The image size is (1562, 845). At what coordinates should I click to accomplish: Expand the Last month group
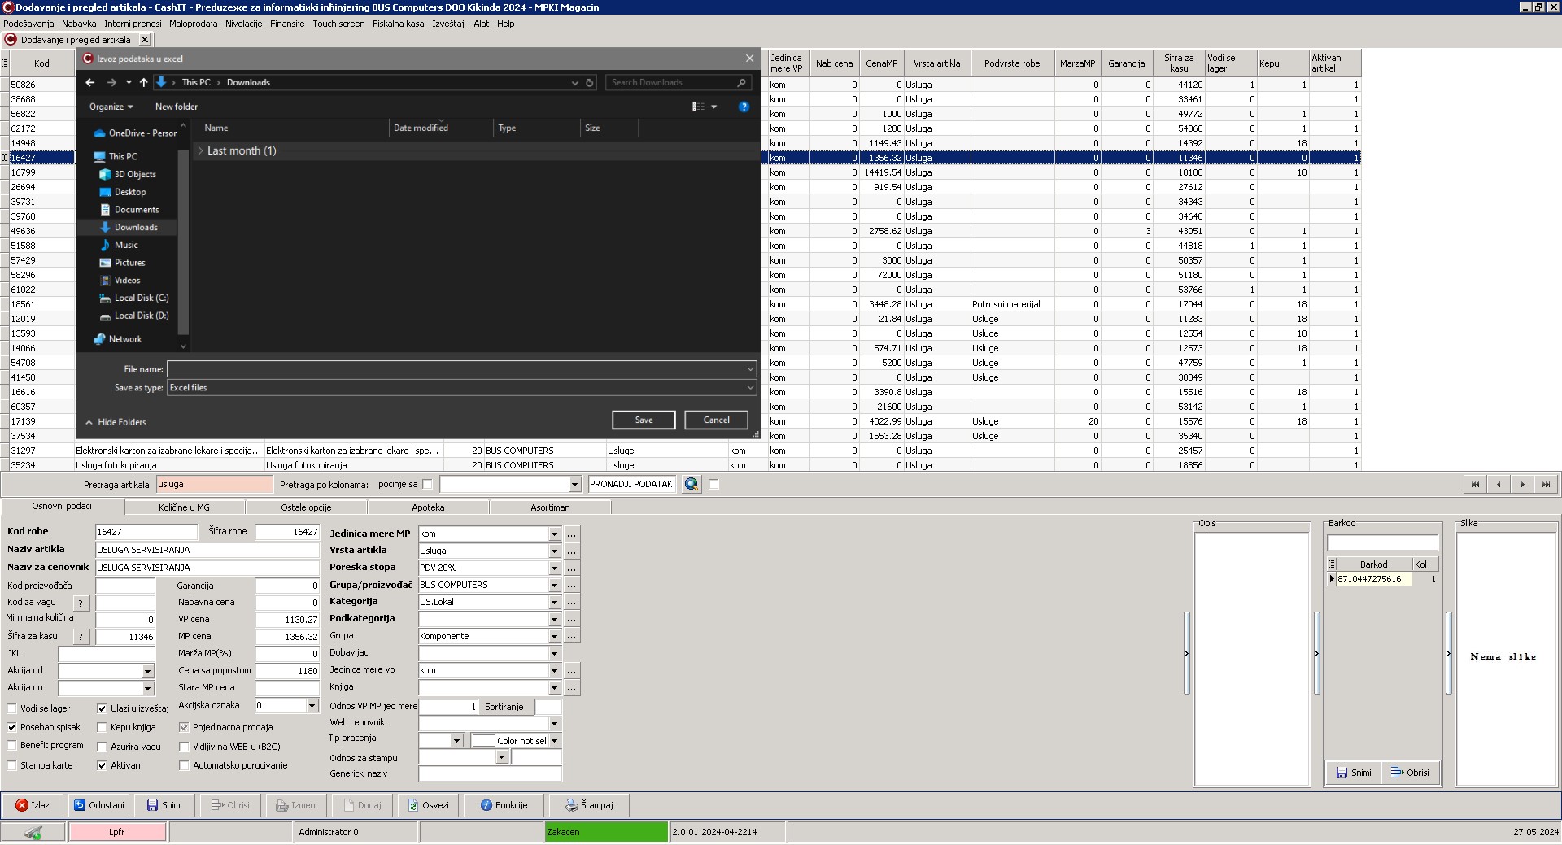[x=201, y=150]
